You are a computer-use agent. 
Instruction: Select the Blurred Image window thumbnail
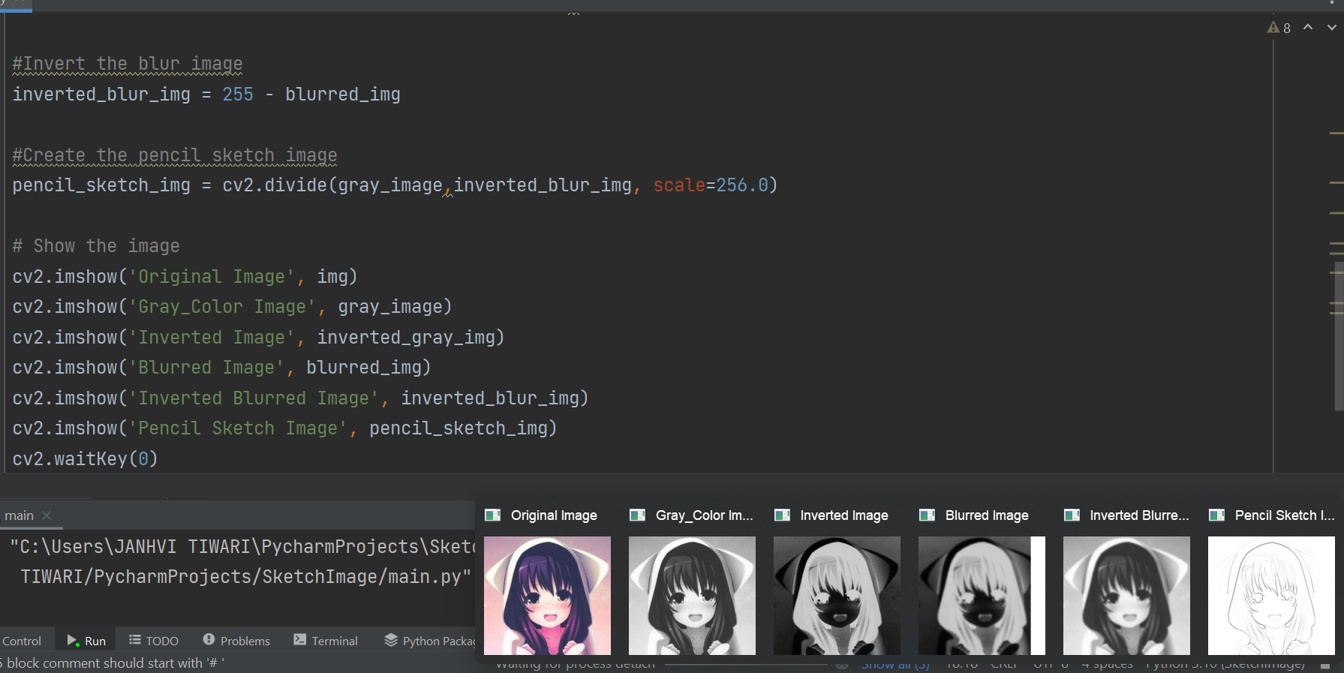tap(982, 596)
